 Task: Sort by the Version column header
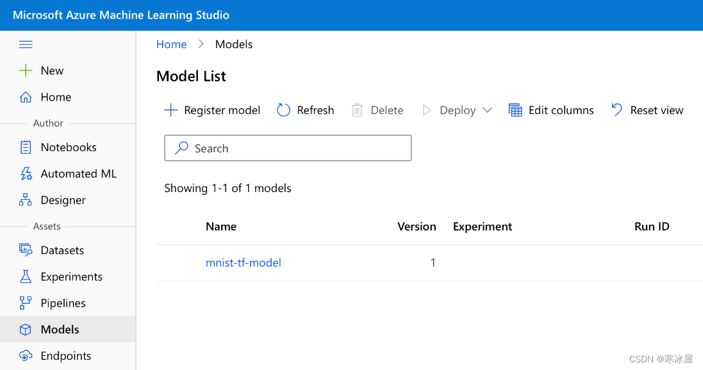[x=417, y=227]
